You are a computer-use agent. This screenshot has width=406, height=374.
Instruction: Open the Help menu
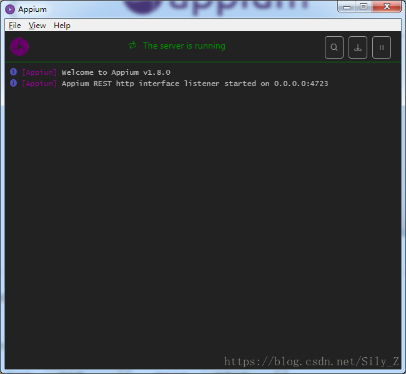[62, 26]
